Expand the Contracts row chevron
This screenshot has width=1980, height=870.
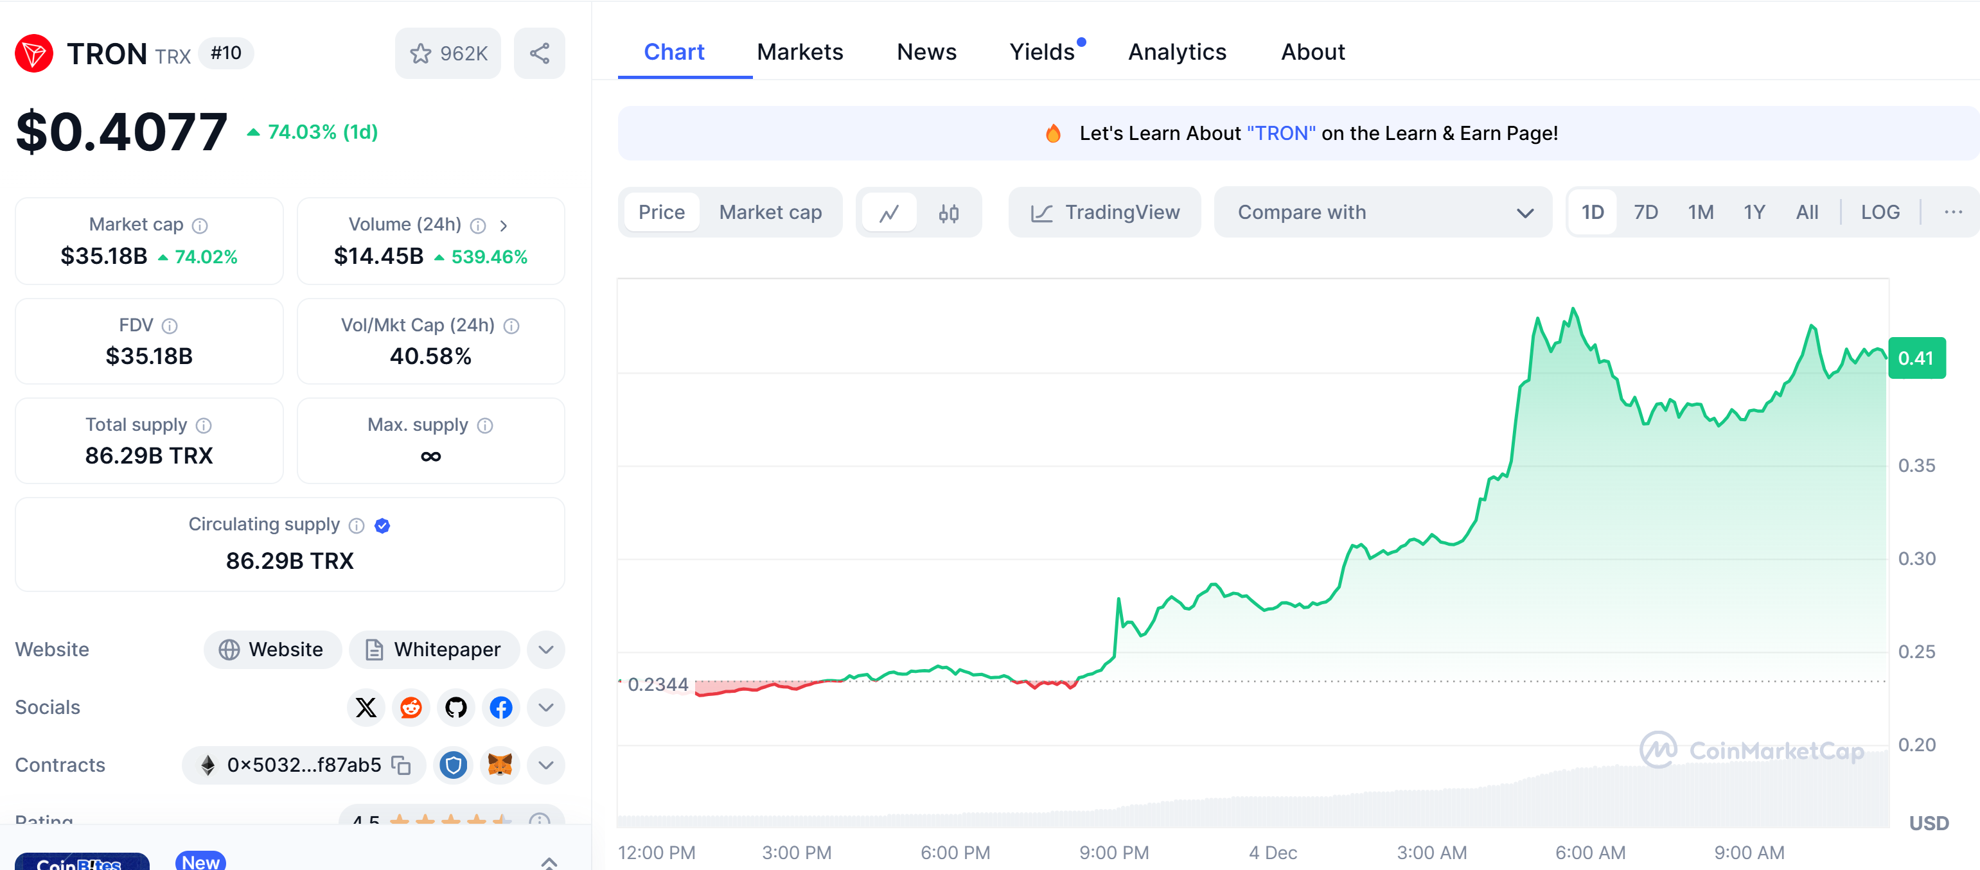[x=545, y=765]
